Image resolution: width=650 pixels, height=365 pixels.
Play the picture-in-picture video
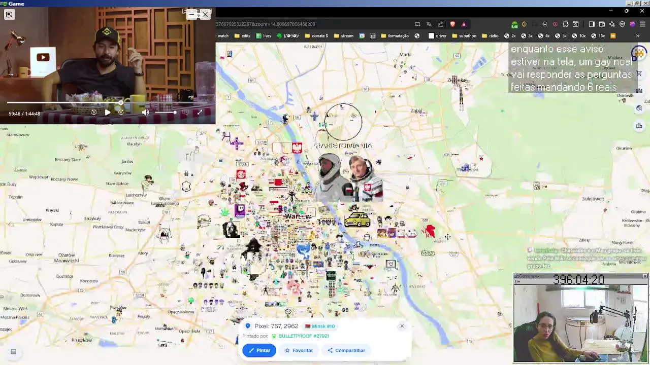107,113
